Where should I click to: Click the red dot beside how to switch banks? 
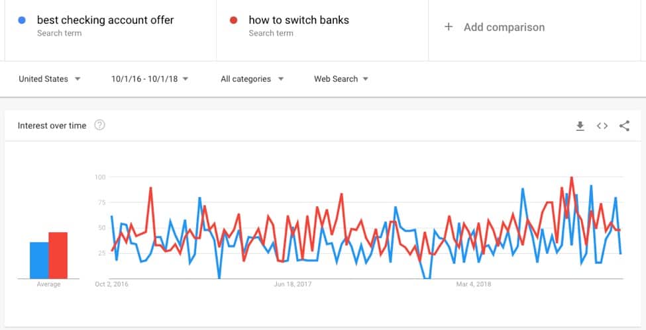tap(234, 20)
